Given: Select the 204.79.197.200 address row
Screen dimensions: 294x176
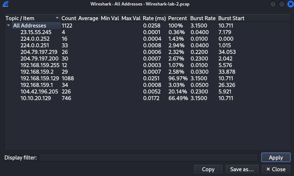Looking at the screenshot, I should [148, 58].
